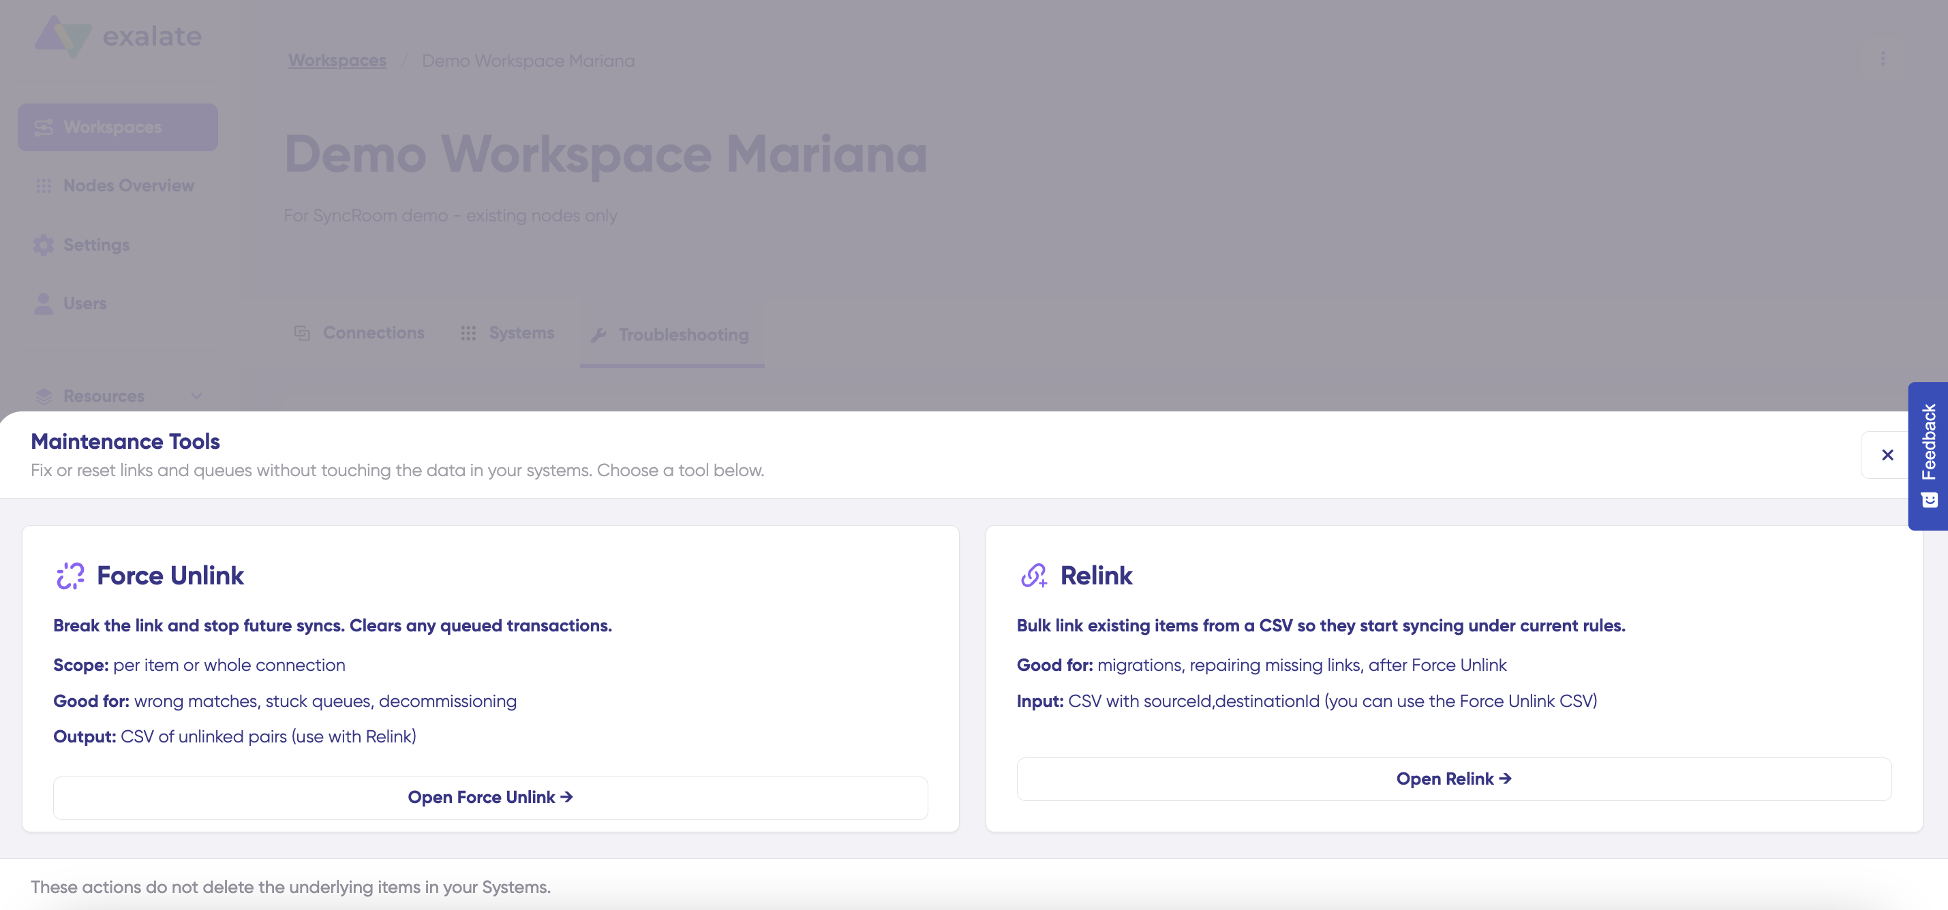Viewport: 1948px width, 910px height.
Task: Click the Nodes Overview grid icon
Action: [44, 186]
